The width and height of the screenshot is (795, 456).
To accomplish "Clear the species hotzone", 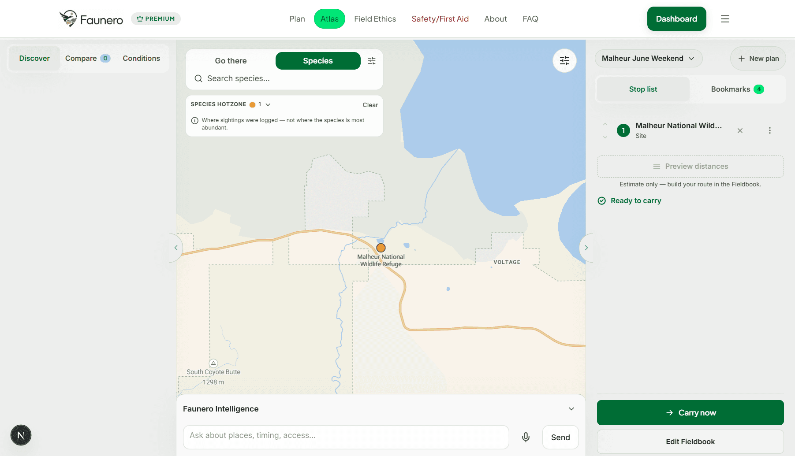I will 370,105.
